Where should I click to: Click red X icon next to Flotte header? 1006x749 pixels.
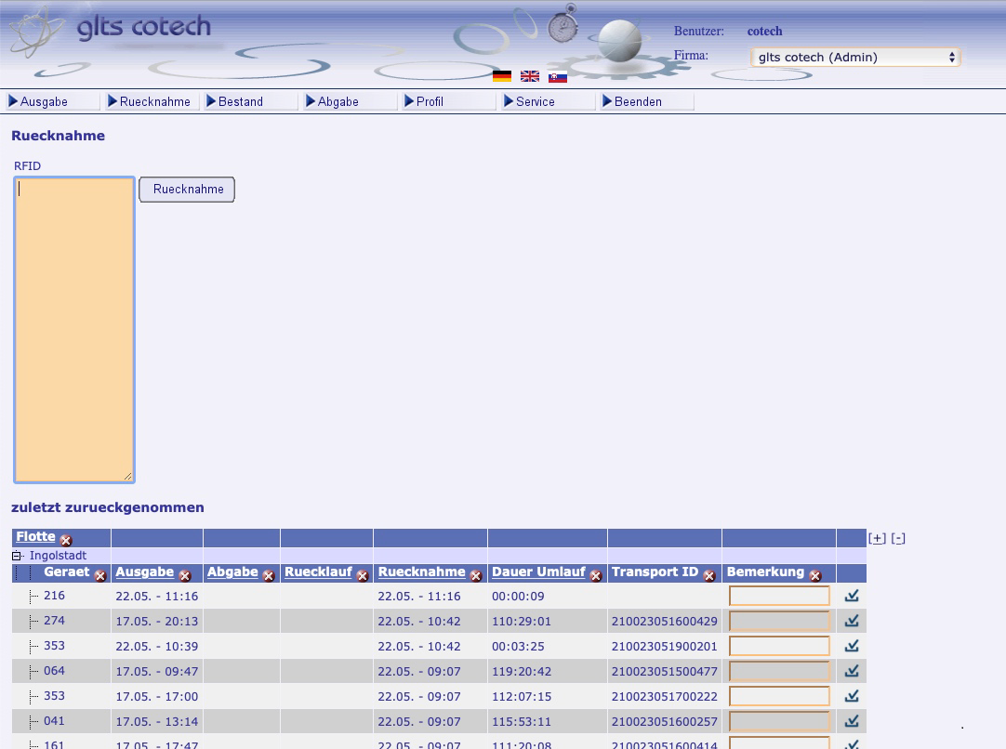pyautogui.click(x=66, y=540)
